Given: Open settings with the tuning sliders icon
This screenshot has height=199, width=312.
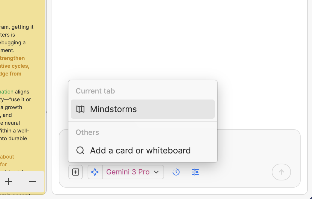Looking at the screenshot, I should [195, 172].
